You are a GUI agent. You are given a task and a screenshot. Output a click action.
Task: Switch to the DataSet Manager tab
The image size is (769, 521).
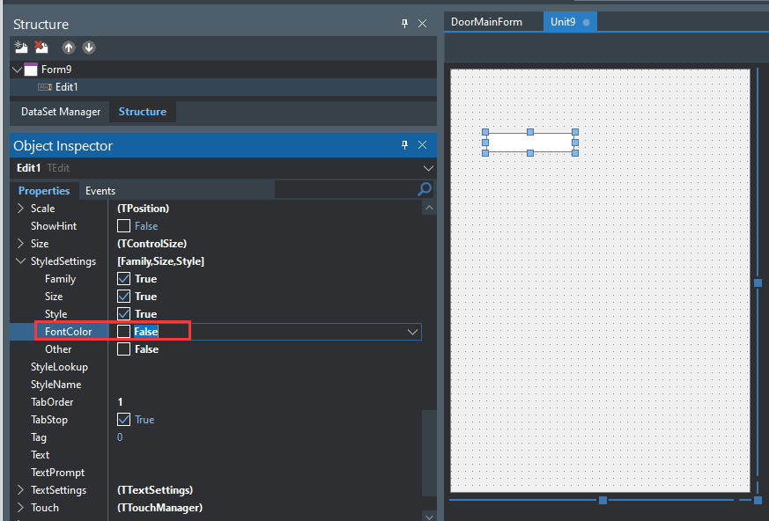click(x=61, y=112)
